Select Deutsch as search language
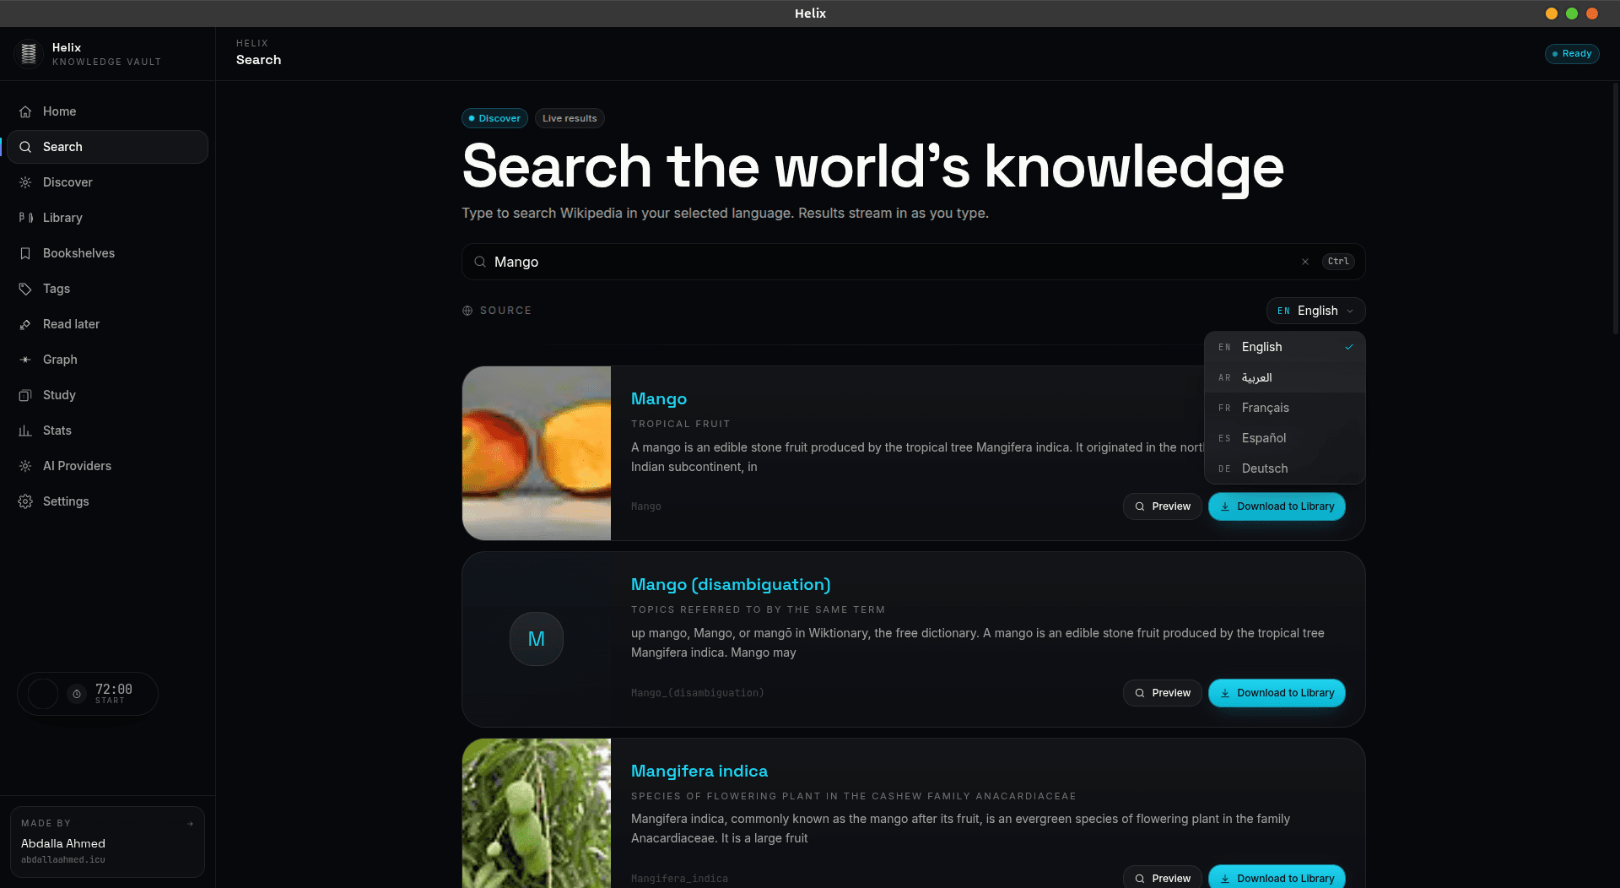Image resolution: width=1620 pixels, height=888 pixels. click(1285, 468)
